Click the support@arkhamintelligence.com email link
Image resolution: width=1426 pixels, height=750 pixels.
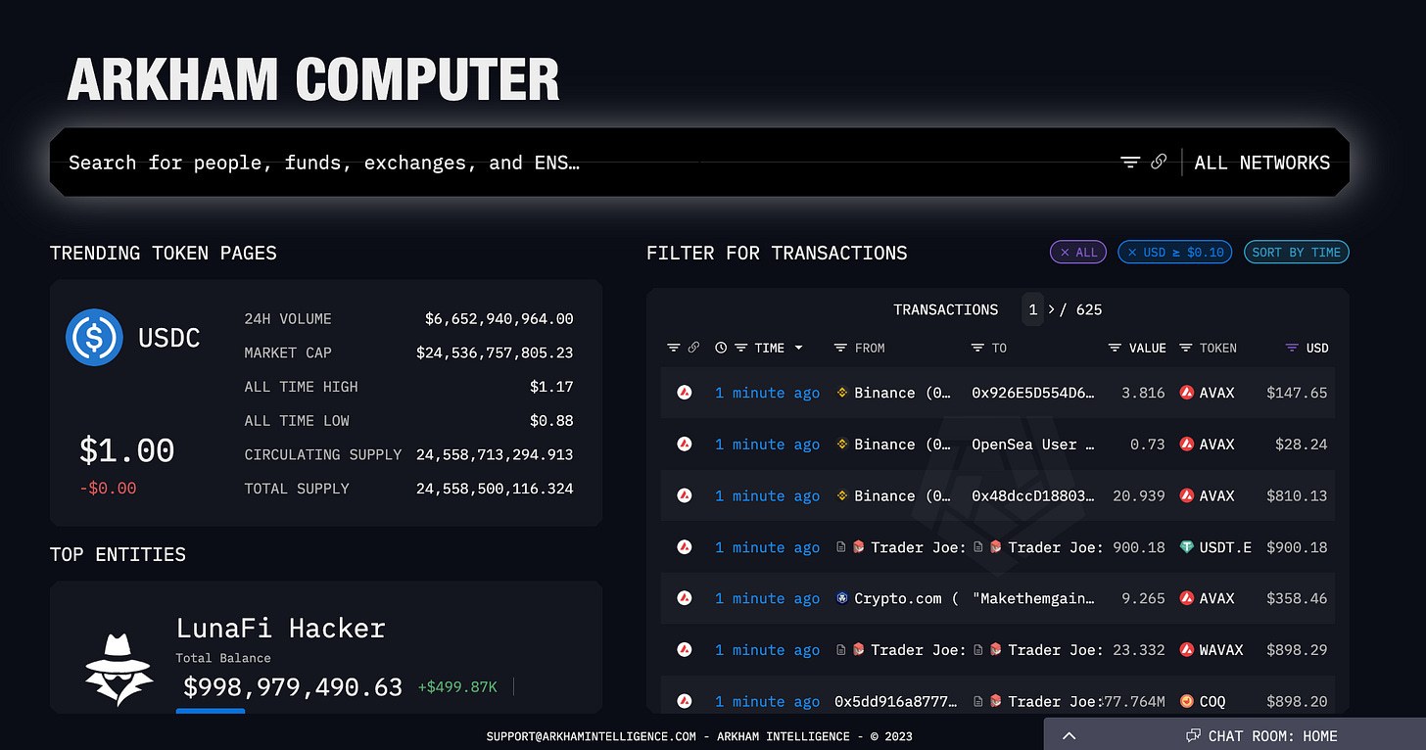coord(592,735)
